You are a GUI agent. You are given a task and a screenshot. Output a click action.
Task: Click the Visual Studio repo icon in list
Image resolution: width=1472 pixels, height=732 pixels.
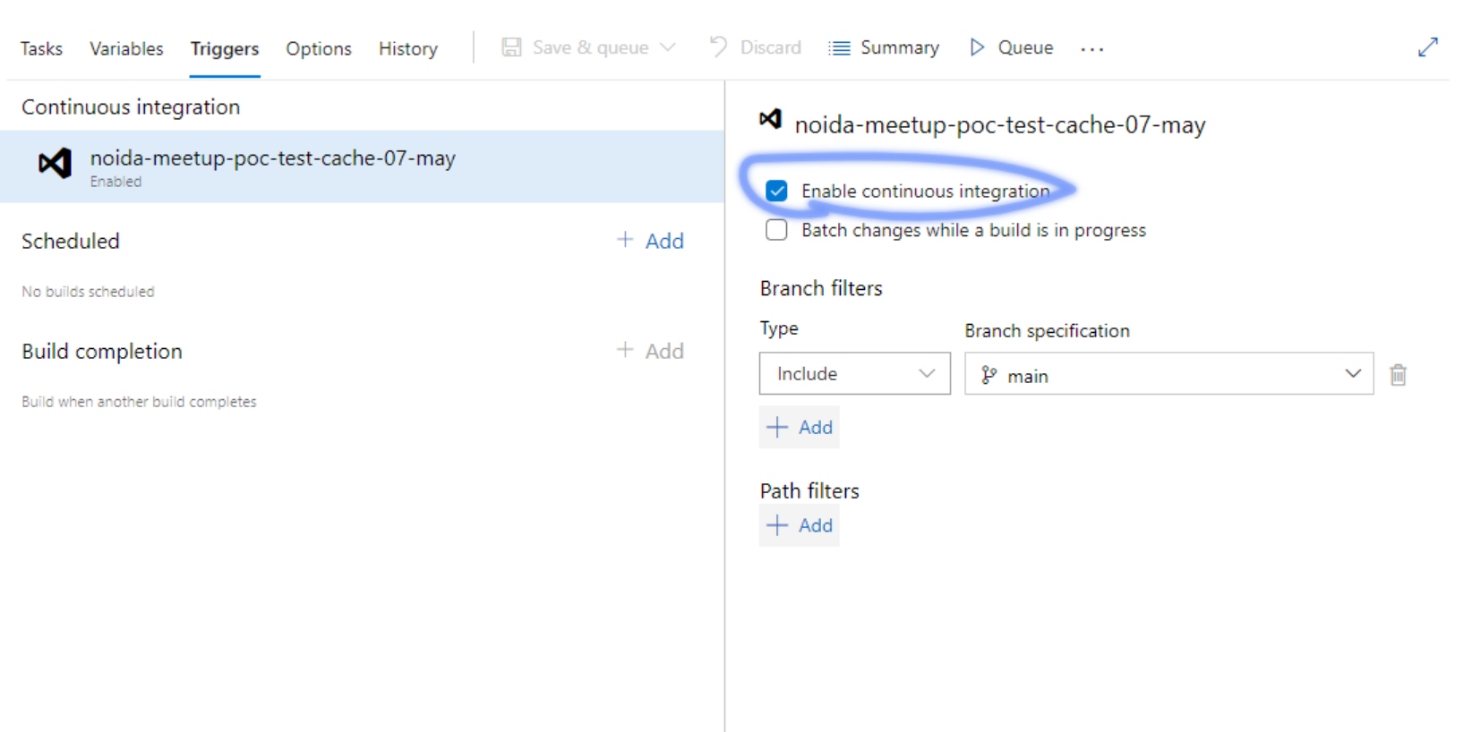55,164
